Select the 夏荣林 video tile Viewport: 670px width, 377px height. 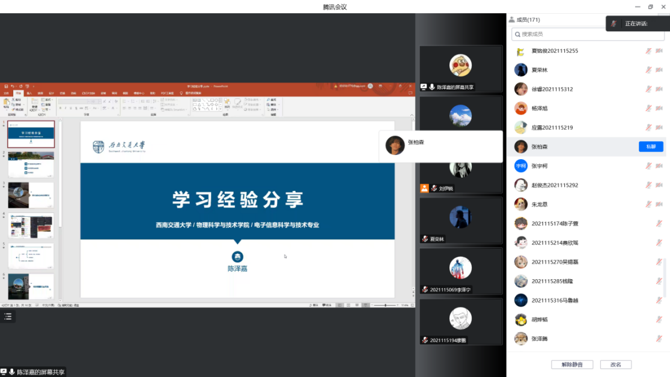461,219
